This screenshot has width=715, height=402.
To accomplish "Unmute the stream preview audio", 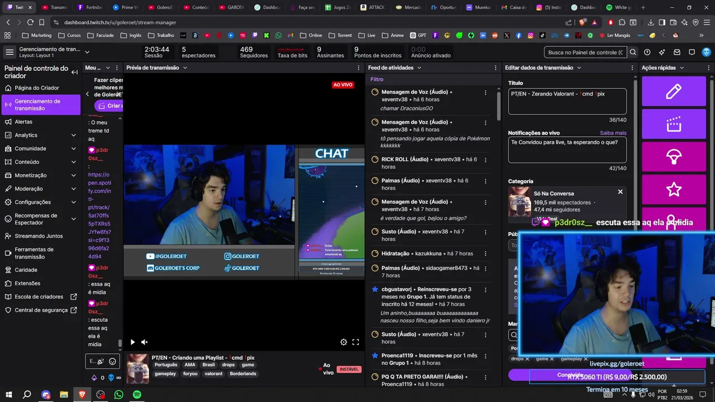I will click(144, 342).
